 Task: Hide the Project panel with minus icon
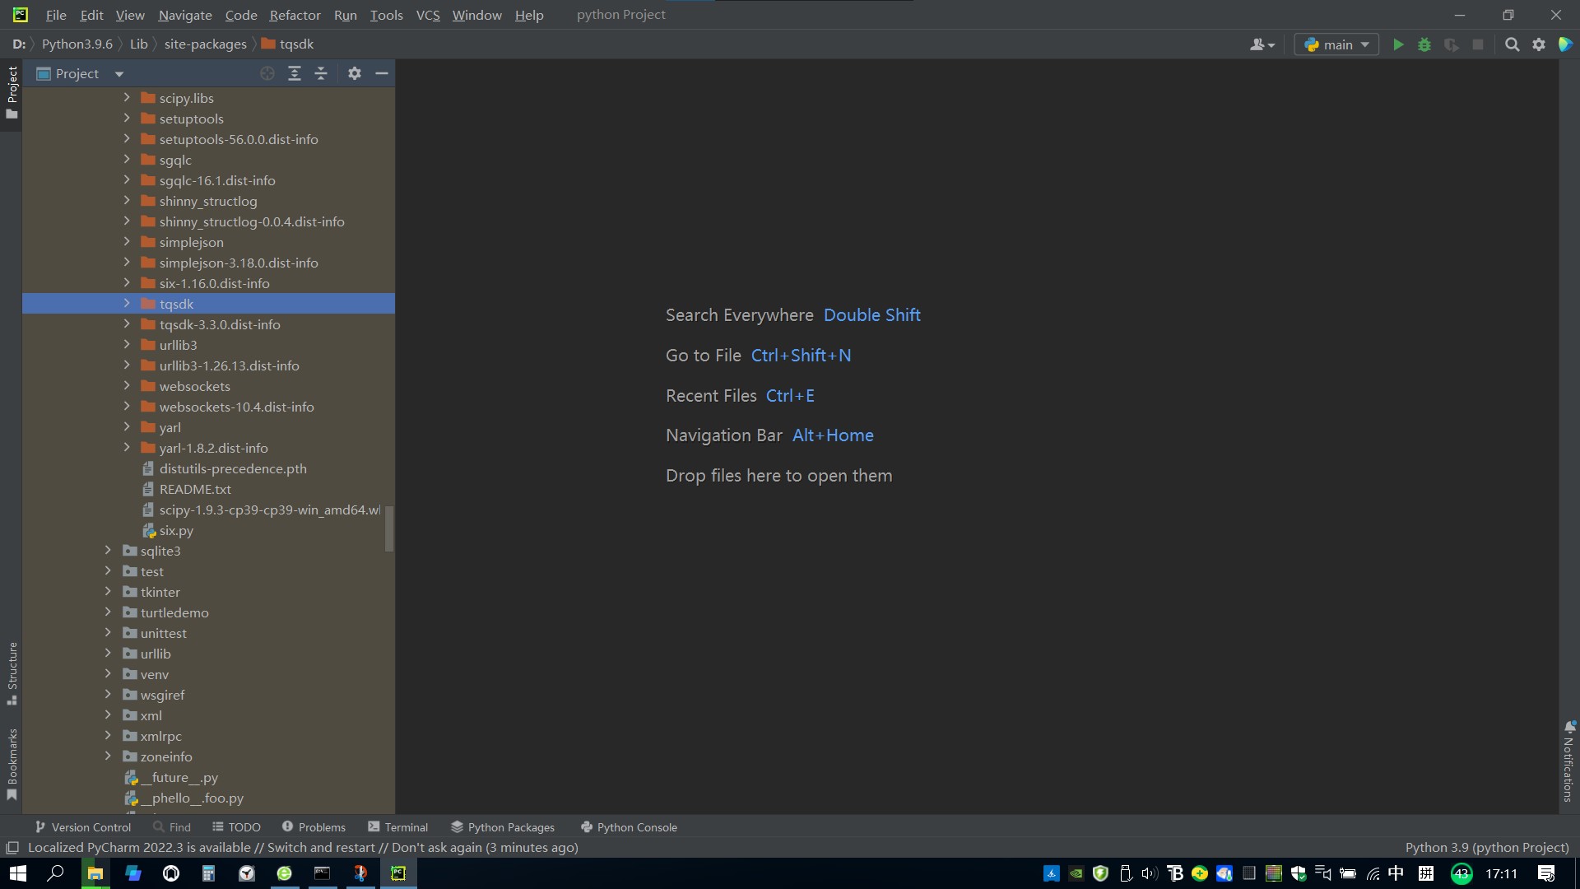click(382, 73)
